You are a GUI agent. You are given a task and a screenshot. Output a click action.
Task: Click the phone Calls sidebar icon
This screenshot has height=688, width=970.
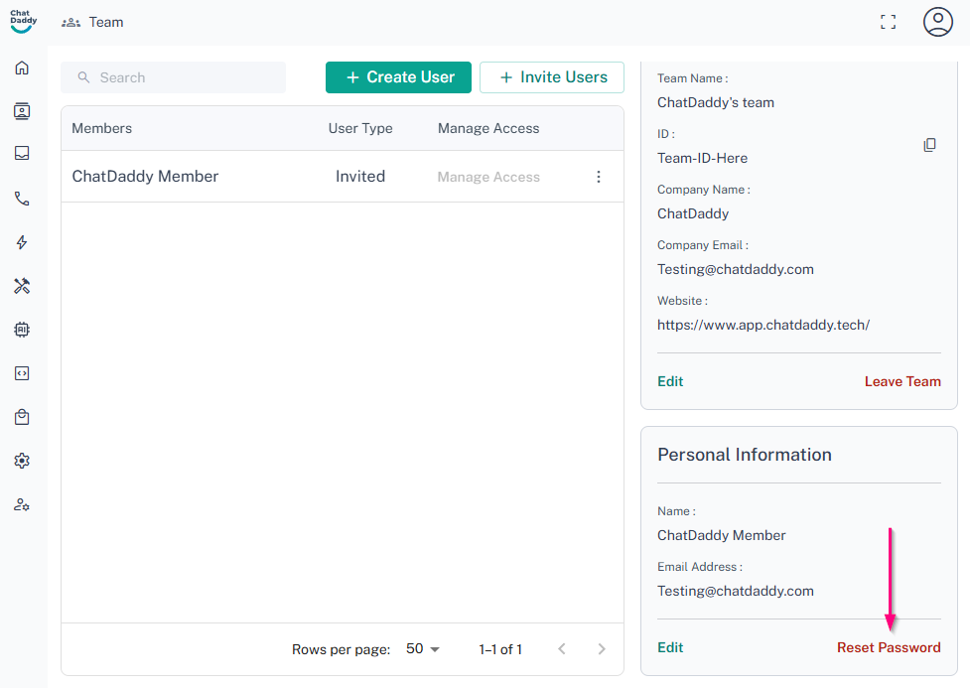click(22, 199)
